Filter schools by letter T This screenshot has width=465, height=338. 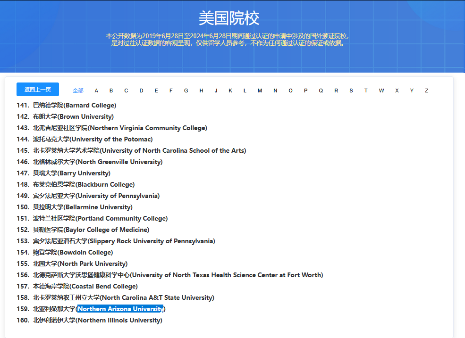tap(366, 91)
